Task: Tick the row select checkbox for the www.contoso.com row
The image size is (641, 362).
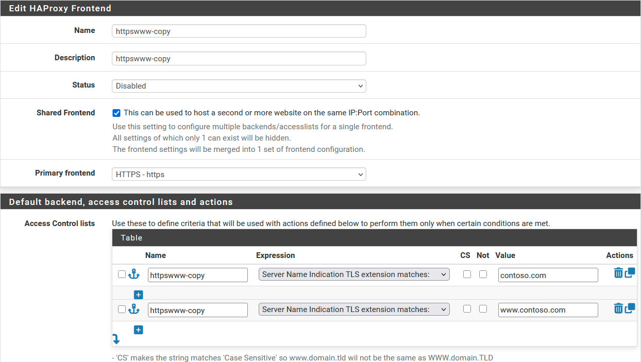Action: click(122, 309)
